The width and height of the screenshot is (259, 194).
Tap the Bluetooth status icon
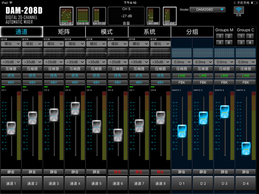click(234, 3)
